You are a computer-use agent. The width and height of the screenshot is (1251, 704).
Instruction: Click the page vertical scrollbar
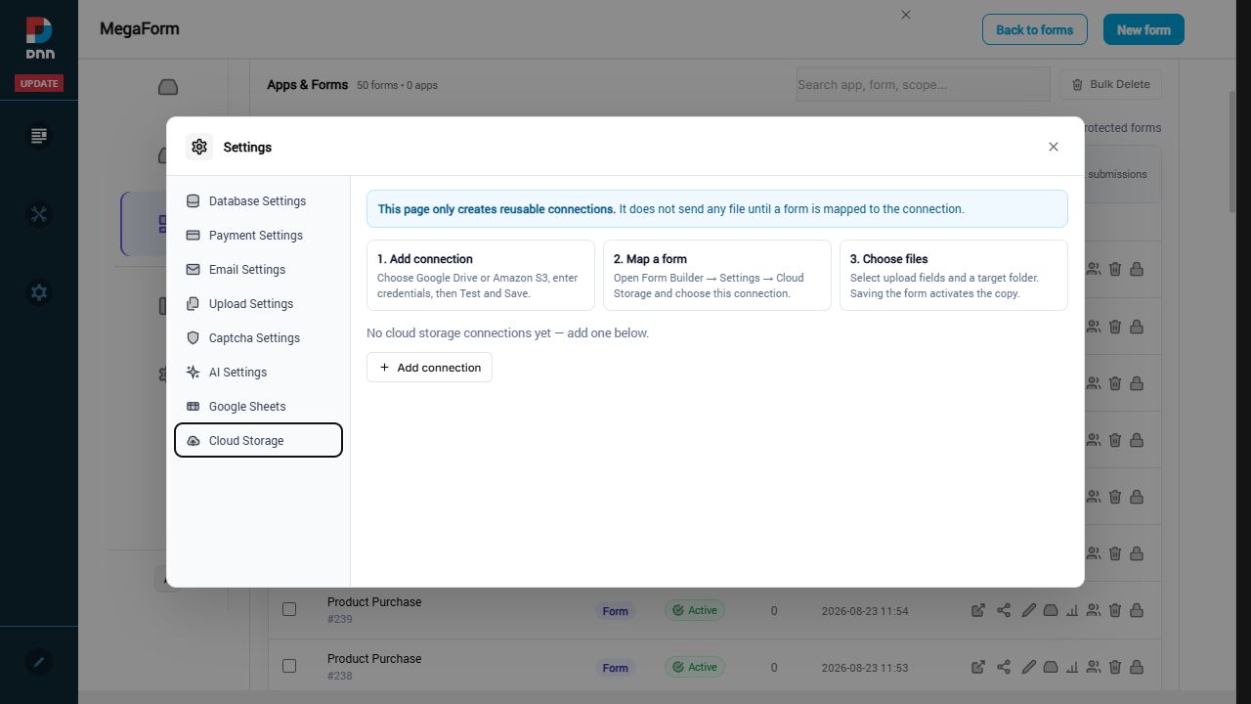tap(1232, 152)
